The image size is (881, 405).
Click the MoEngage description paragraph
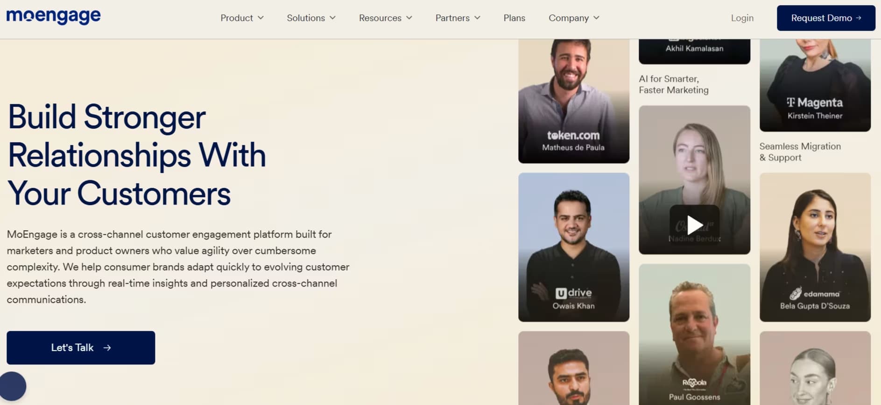[178, 267]
